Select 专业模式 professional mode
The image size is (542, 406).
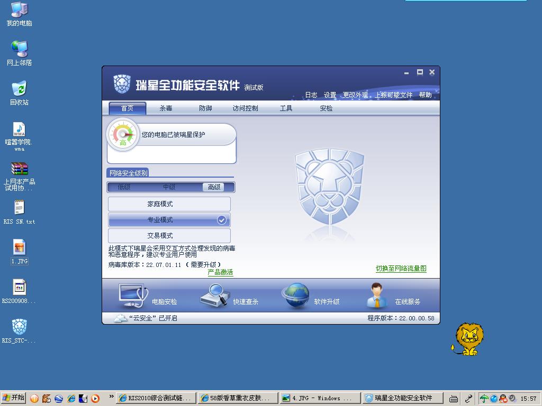coord(169,220)
